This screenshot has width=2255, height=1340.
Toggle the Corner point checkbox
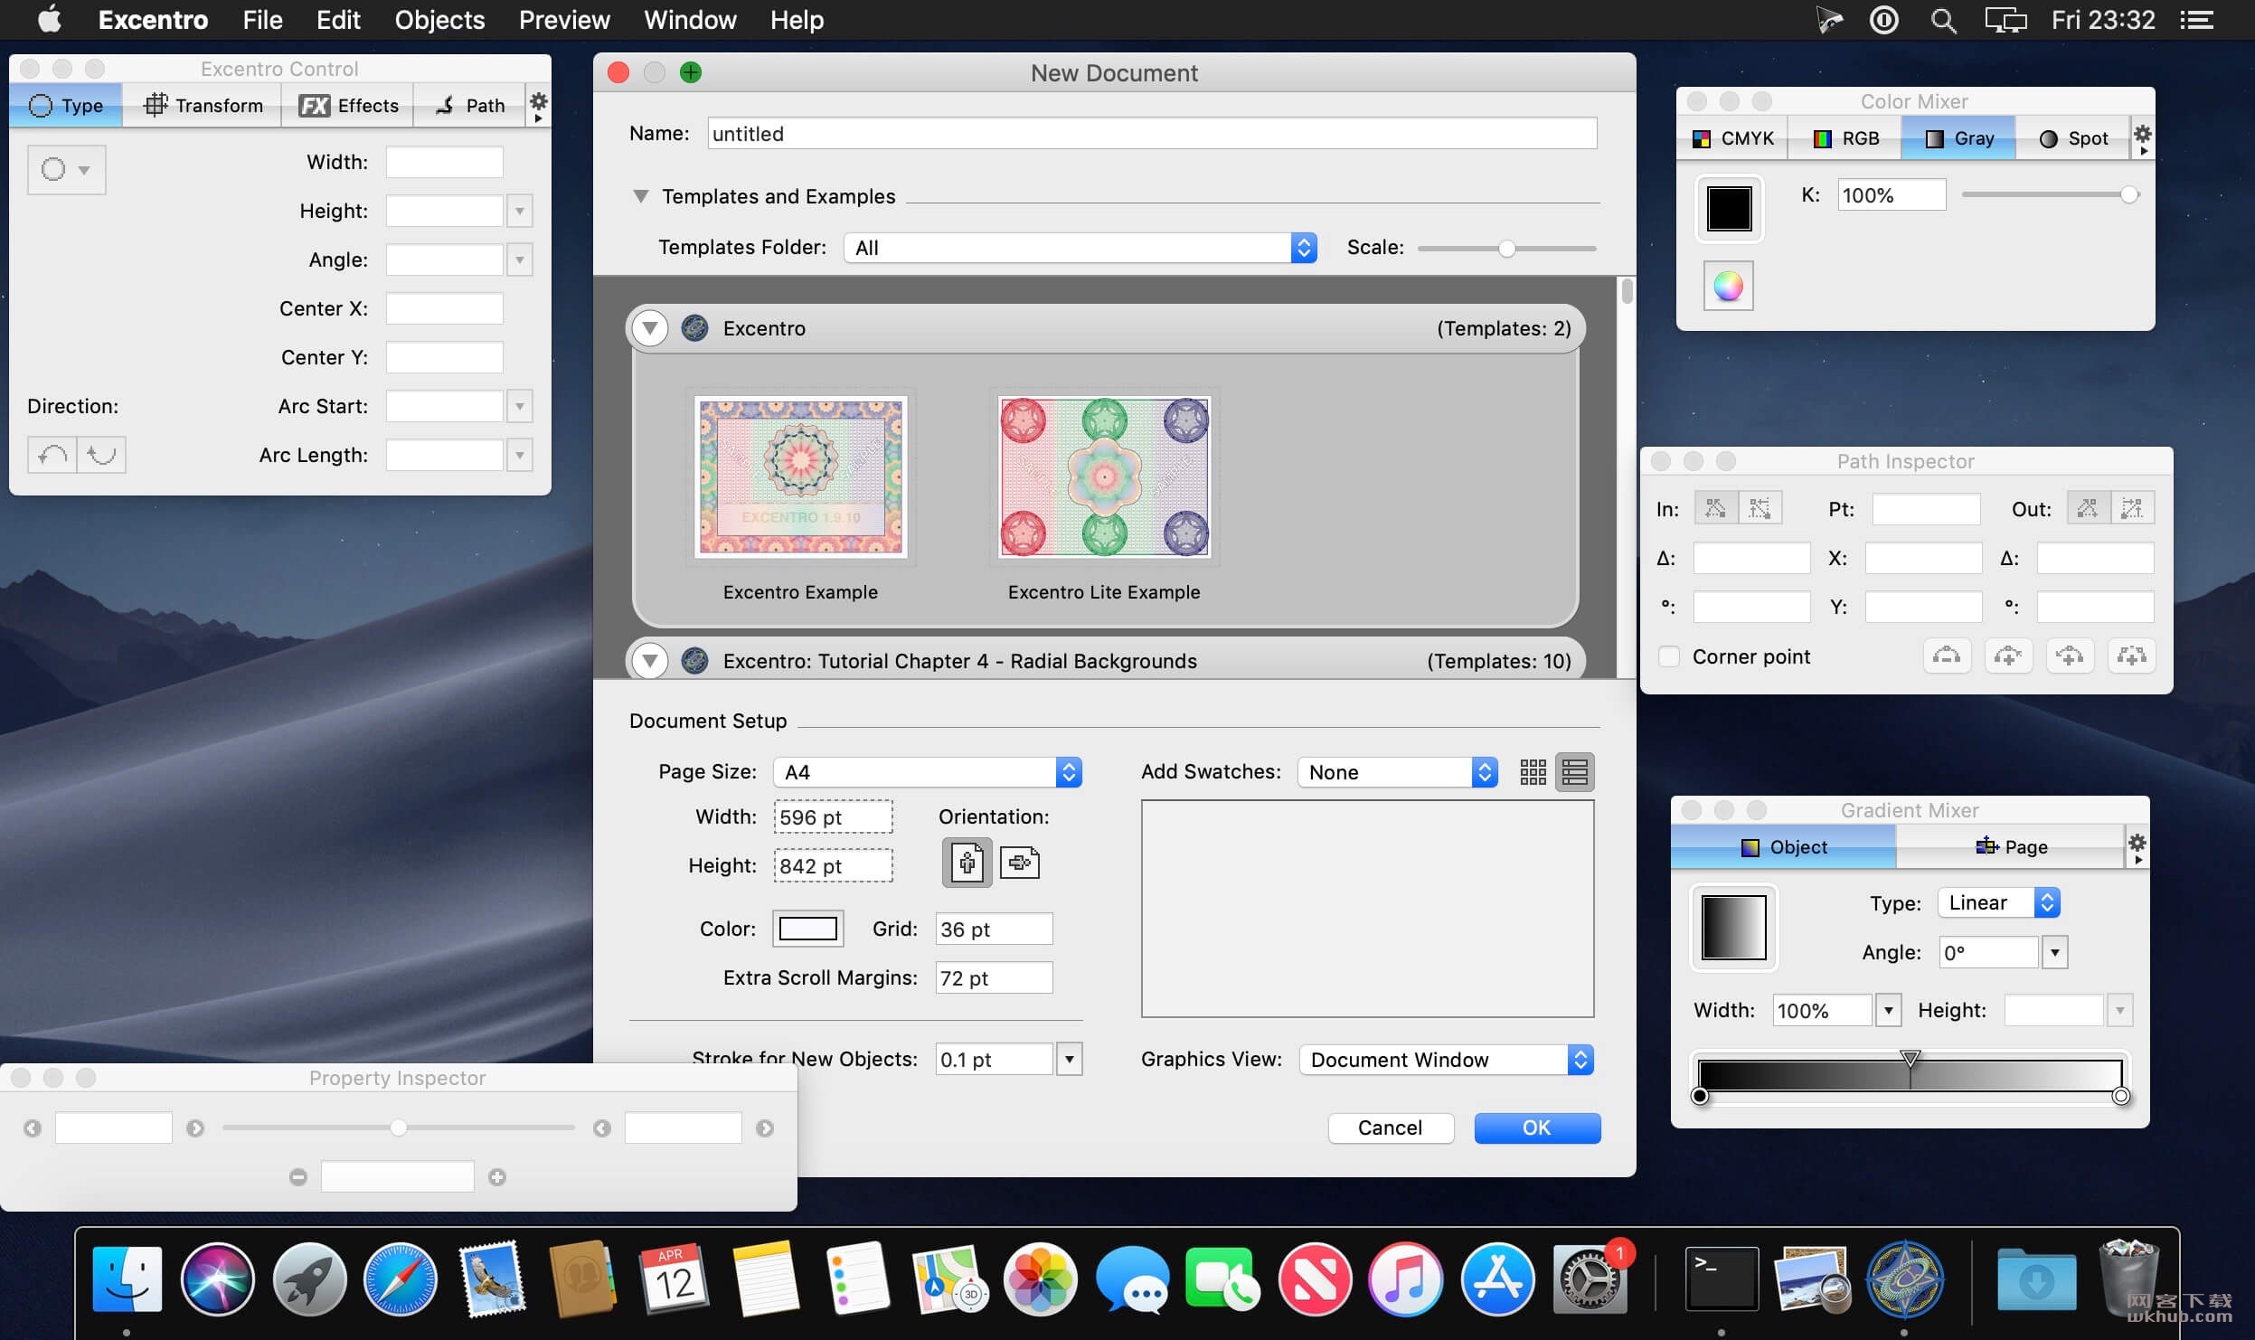tap(1669, 656)
